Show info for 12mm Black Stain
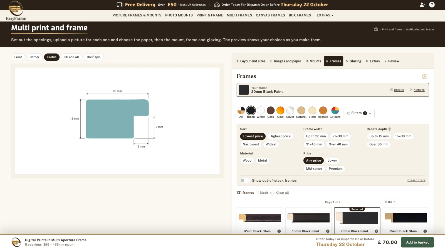Screen dimensions: 445x250 (279, 231)
